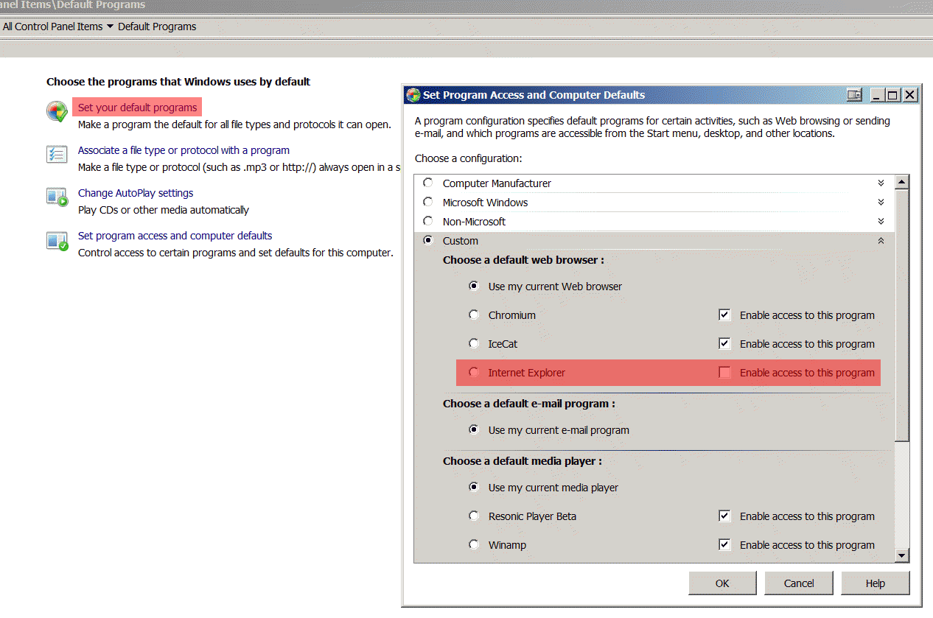The image size is (933, 618).
Task: Open the All Control Panel Items breadcrumb dropdown arrow
Action: coord(110,27)
